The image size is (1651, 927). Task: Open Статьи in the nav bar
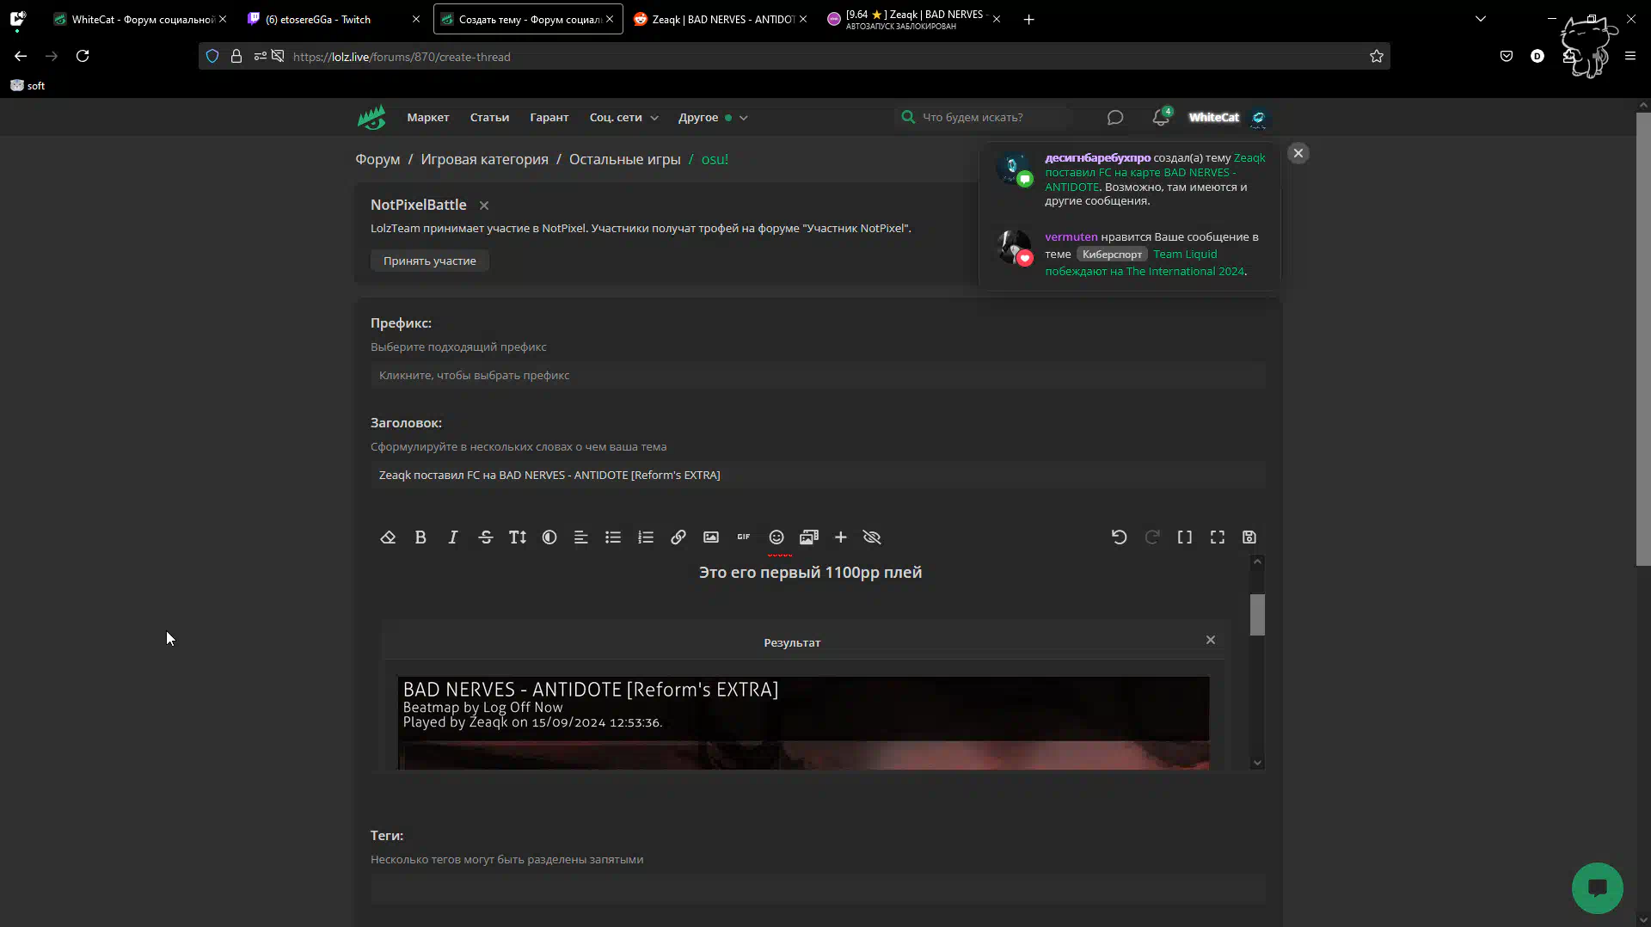pos(489,118)
